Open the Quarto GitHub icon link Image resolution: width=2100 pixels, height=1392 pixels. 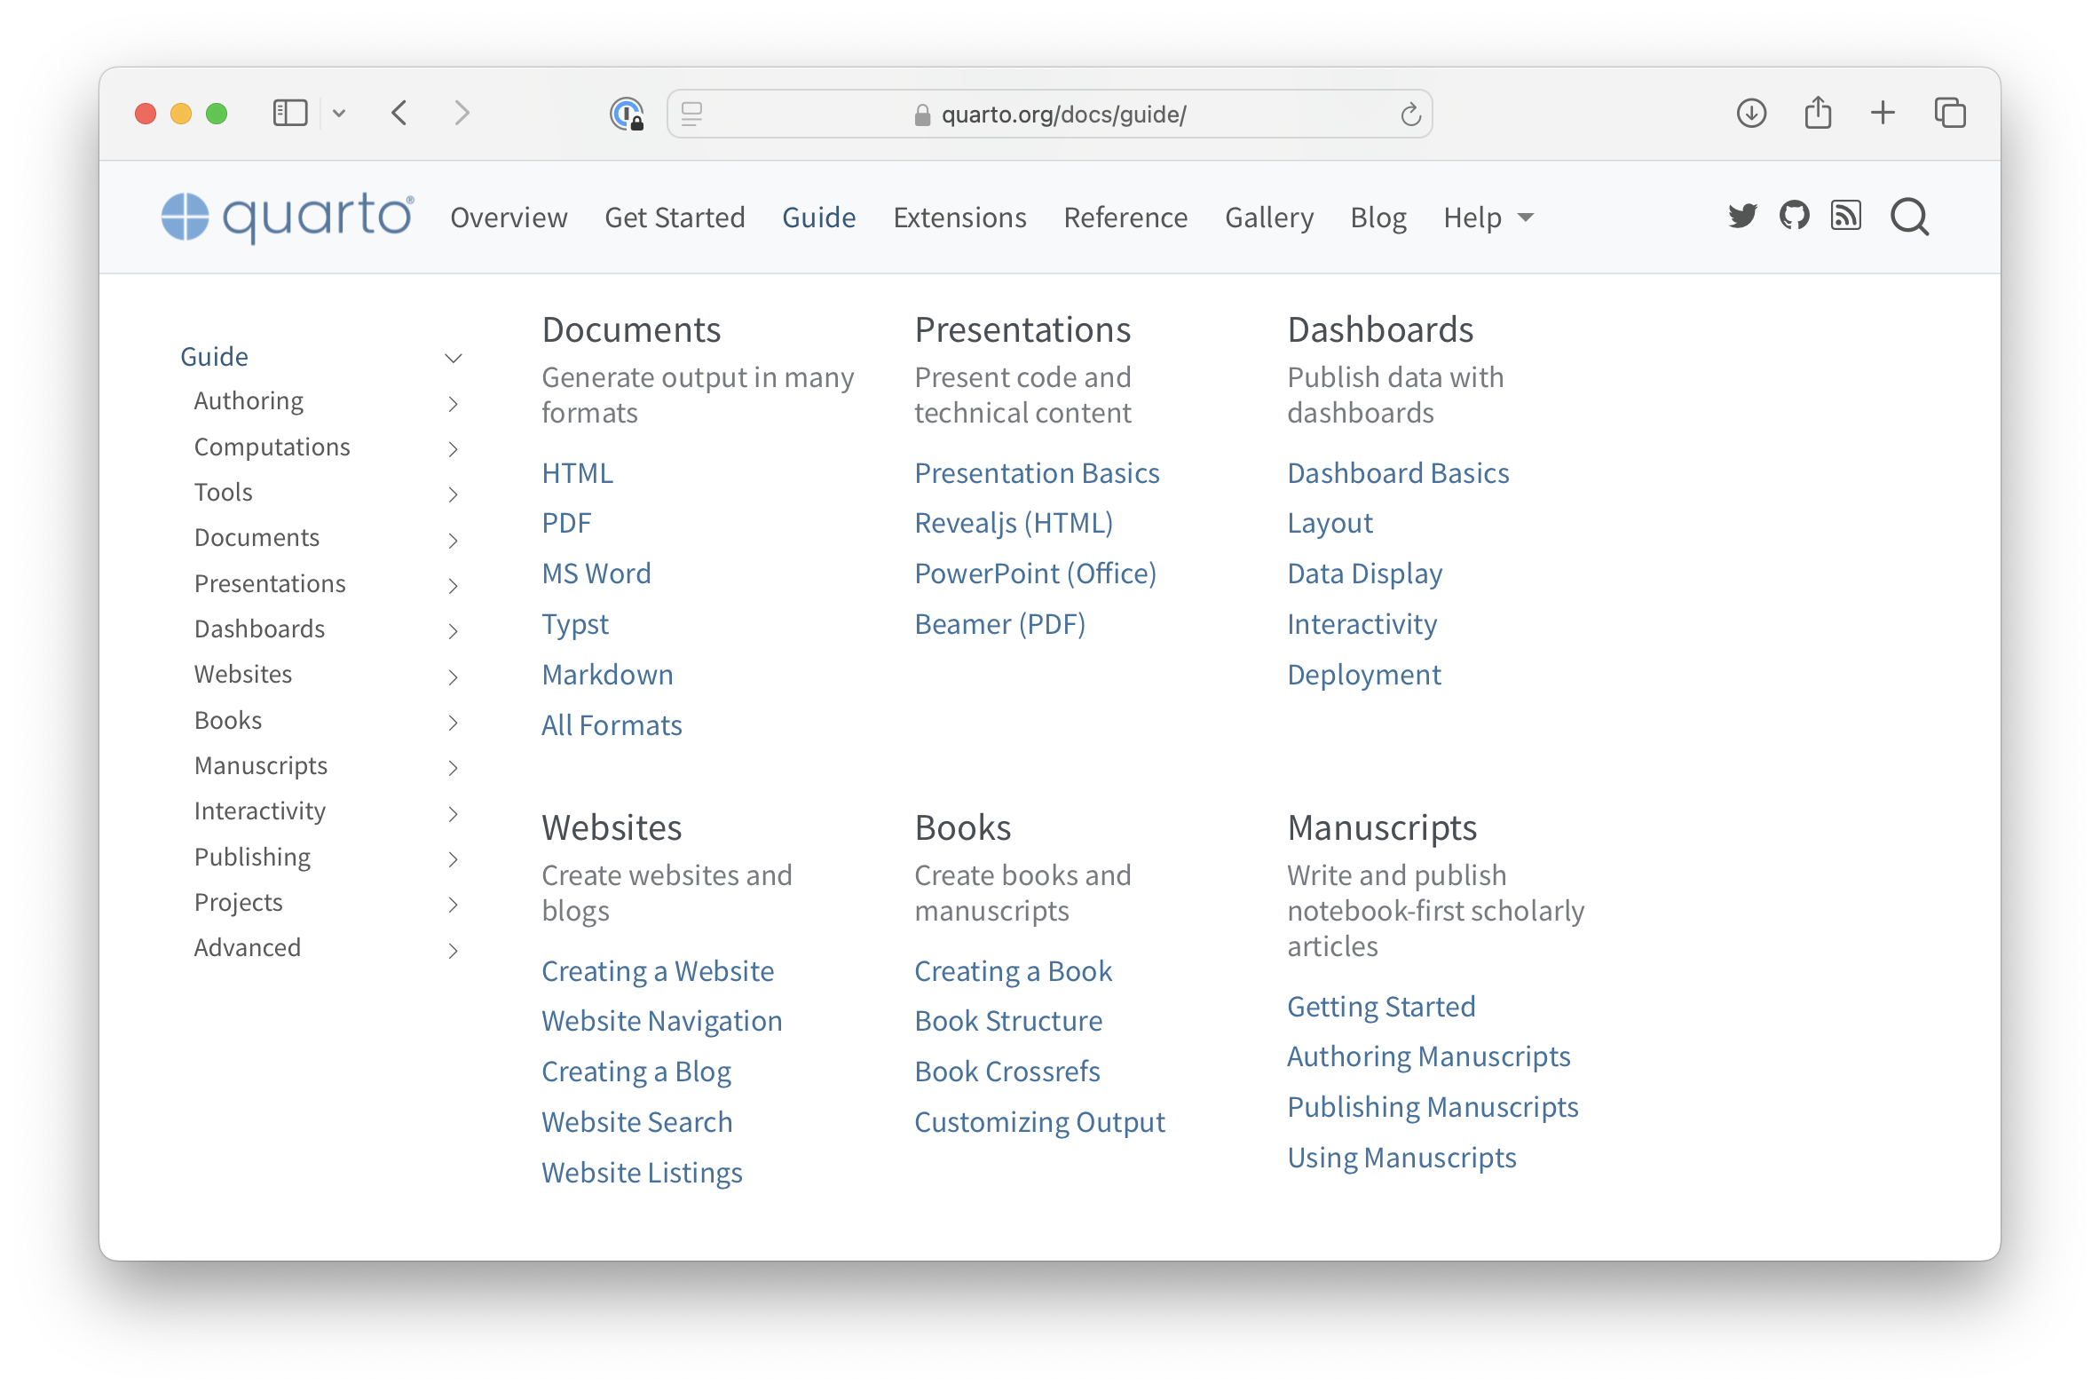[1794, 216]
